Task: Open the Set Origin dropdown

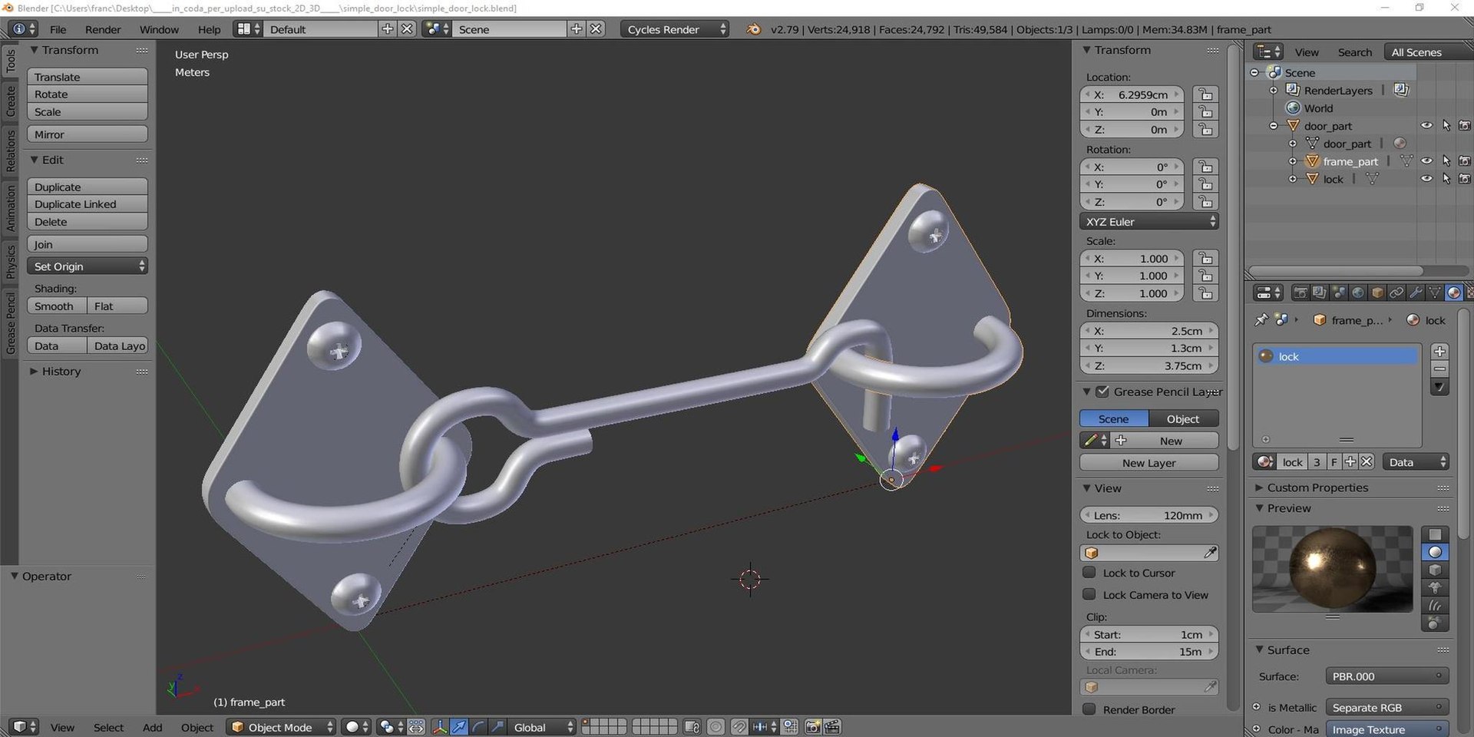Action: 88,266
